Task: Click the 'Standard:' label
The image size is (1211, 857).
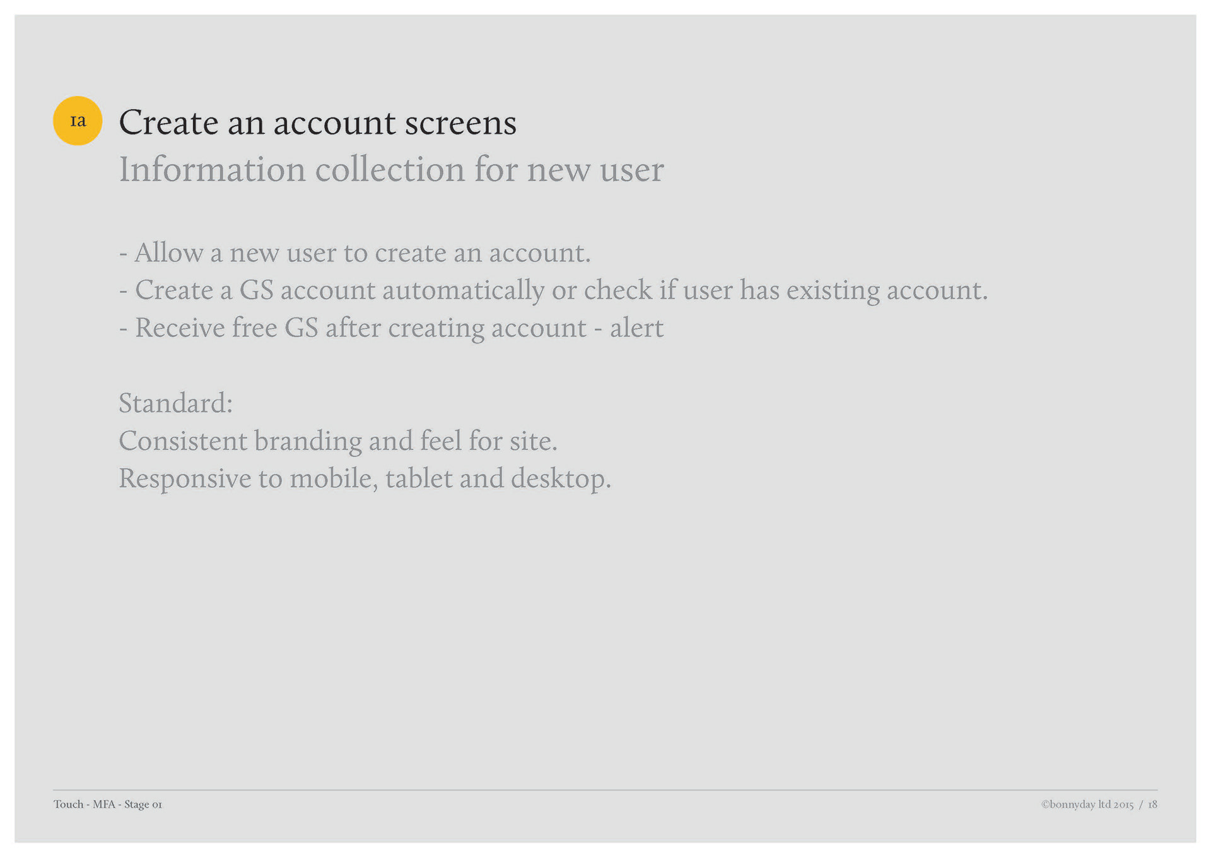Action: coord(175,403)
